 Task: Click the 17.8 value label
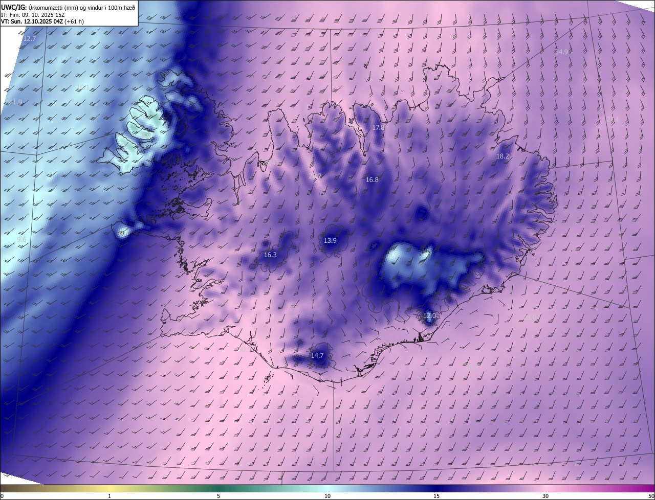[378, 127]
